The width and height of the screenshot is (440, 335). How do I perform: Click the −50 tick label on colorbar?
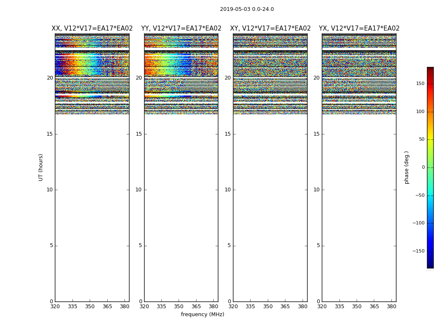420,195
